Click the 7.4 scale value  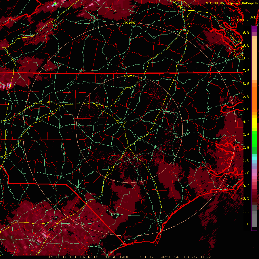(x=246, y=71)
